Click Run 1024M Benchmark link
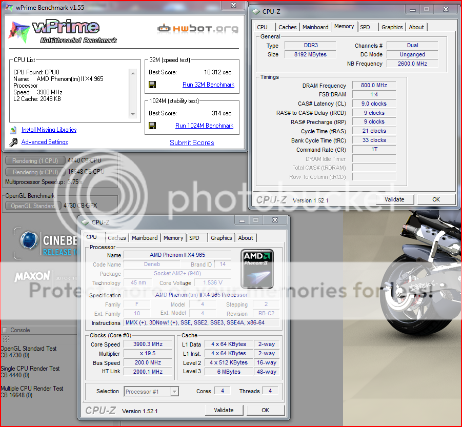This screenshot has width=462, height=427. (204, 126)
